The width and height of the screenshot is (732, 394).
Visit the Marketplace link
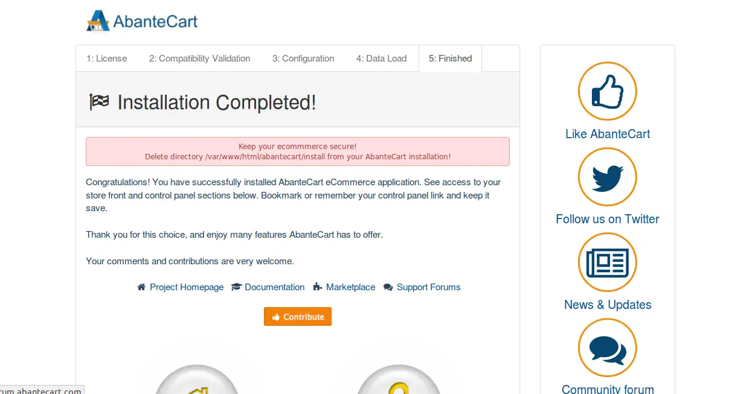point(350,287)
